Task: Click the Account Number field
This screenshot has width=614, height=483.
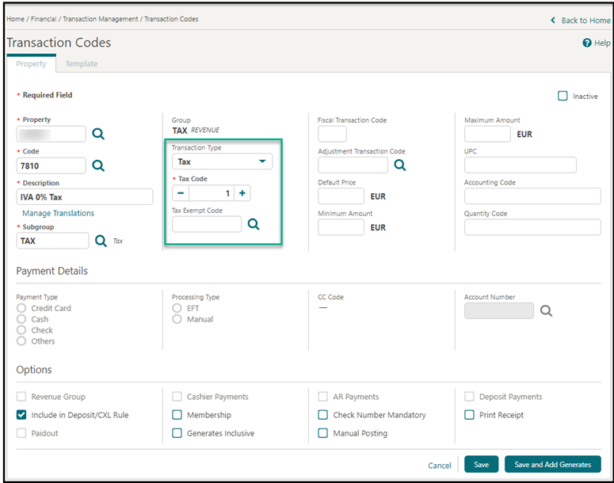Action: click(x=499, y=310)
